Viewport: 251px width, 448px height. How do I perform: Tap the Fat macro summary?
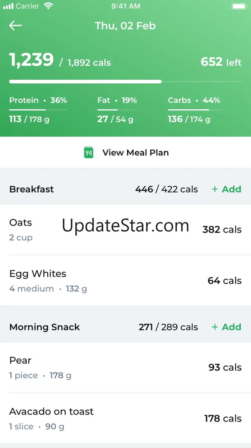117,110
